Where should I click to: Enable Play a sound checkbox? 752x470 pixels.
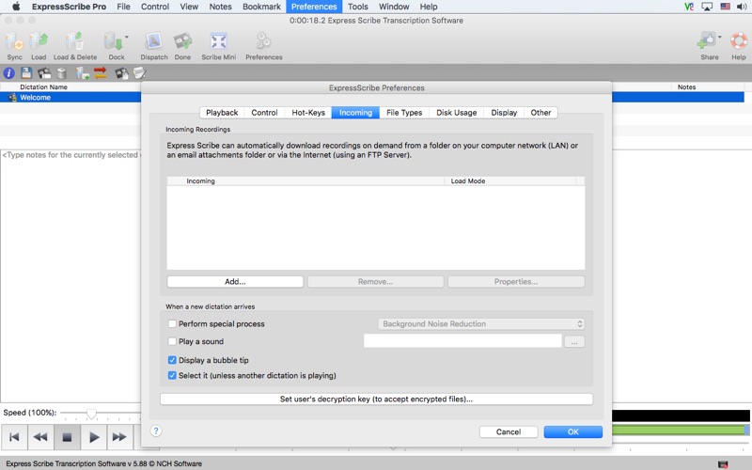click(172, 341)
